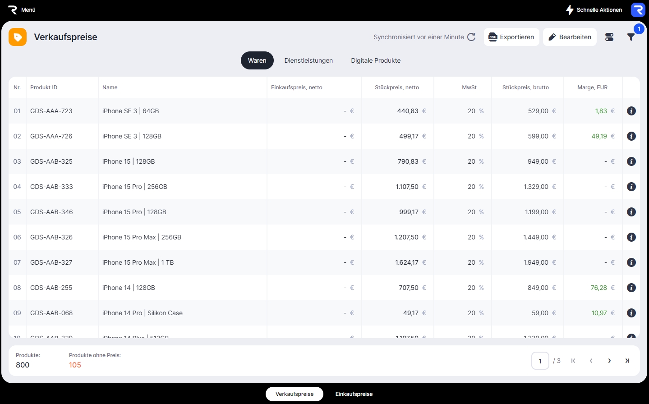Click the orange price tag icon
649x404 pixels.
(x=18, y=37)
